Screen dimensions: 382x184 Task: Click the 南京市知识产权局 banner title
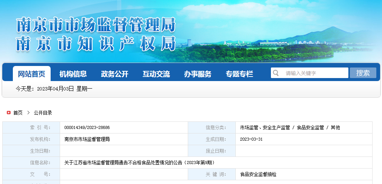[96, 44]
